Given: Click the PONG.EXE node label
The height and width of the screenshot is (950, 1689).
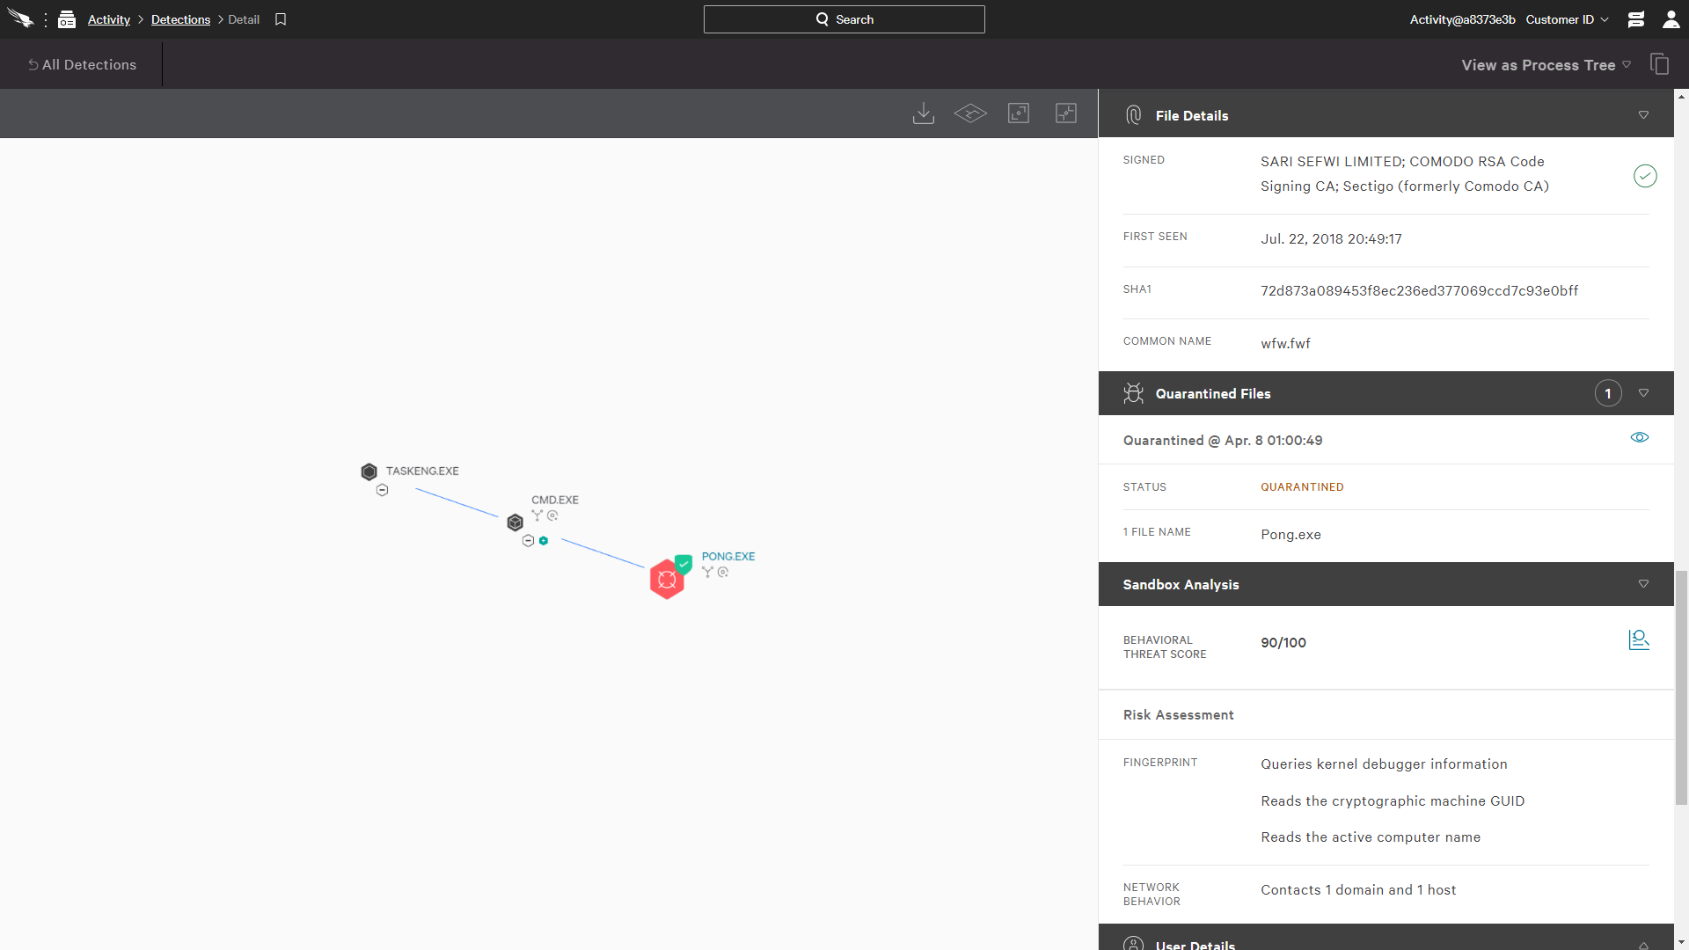Looking at the screenshot, I should pos(728,557).
